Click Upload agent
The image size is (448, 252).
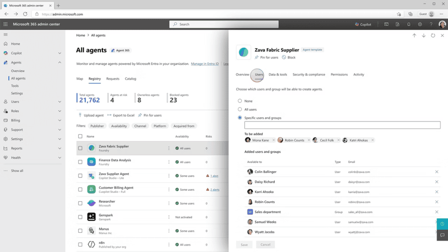coord(91,115)
